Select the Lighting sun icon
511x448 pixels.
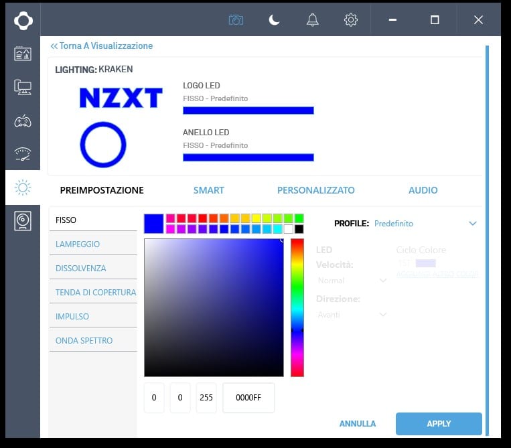pos(23,188)
